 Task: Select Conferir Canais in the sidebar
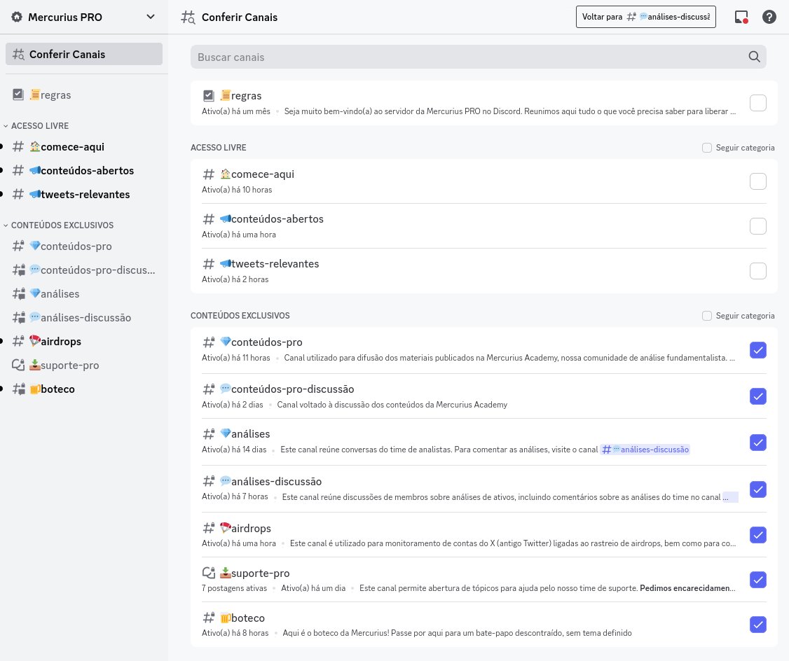[84, 55]
